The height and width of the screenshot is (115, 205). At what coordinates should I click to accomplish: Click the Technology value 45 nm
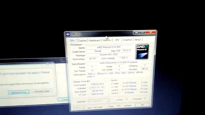[x=92, y=58]
